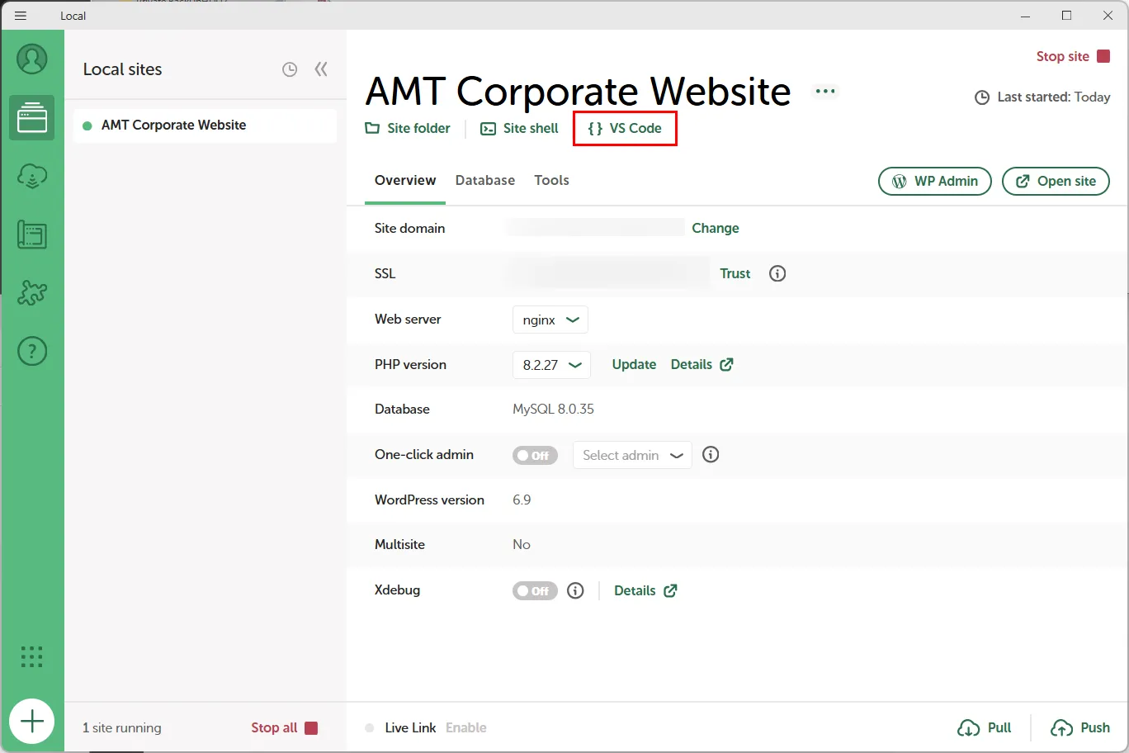Open the account avatar icon
Screen dimensions: 1129x753
point(32,59)
